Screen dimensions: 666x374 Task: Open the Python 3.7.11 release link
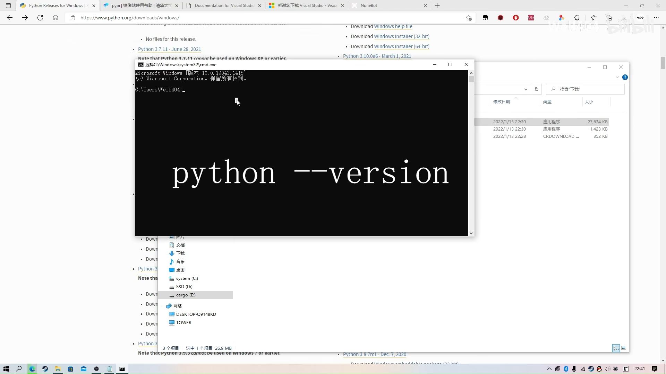[x=170, y=49]
